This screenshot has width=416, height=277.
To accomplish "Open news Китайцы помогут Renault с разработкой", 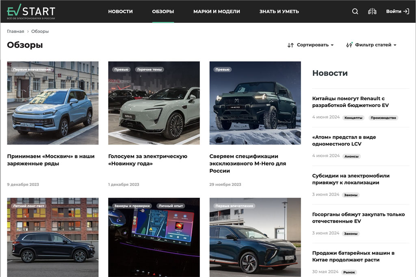I will pyautogui.click(x=351, y=102).
